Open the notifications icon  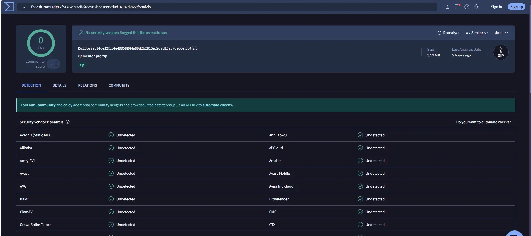(x=457, y=7)
